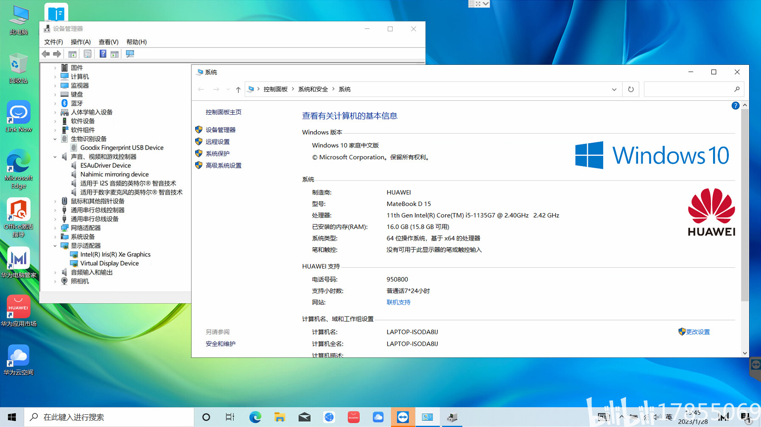The image size is (761, 427).
Task: Open 华为云空间 desktop shortcut
Action: pyautogui.click(x=18, y=360)
